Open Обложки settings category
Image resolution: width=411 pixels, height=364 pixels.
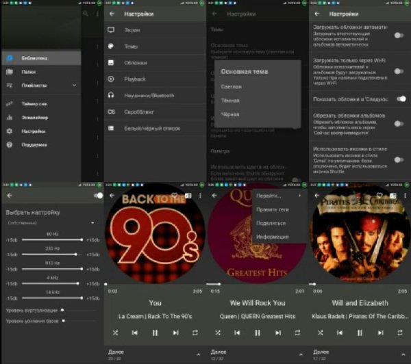pos(155,63)
